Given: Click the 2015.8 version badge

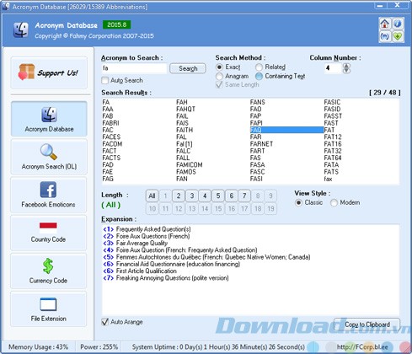Looking at the screenshot, I should tap(116, 24).
